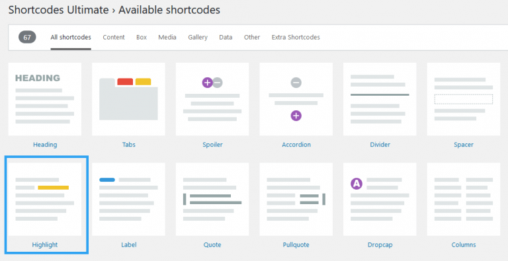Viewport: 508px width, 261px height.
Task: Open the Heading shortcode thumbnail
Action: (45, 99)
